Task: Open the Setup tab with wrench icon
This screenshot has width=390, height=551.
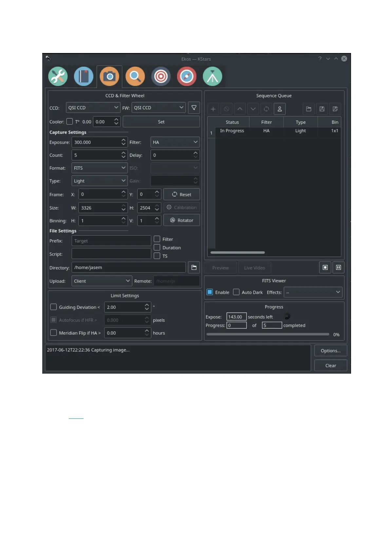Action: click(58, 77)
